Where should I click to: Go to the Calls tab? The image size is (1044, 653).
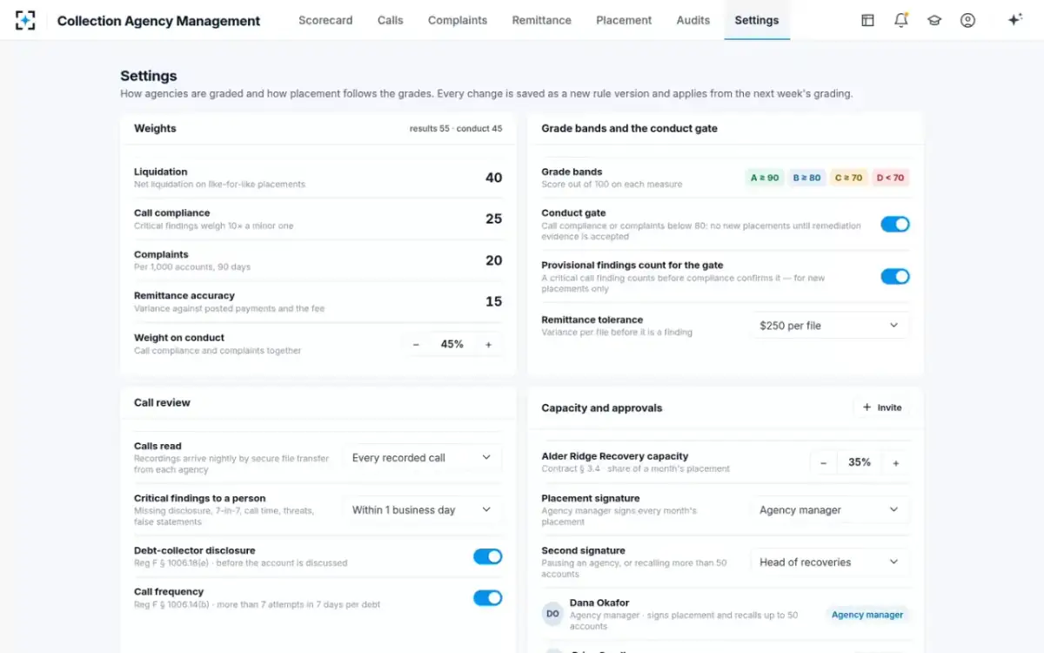[391, 20]
